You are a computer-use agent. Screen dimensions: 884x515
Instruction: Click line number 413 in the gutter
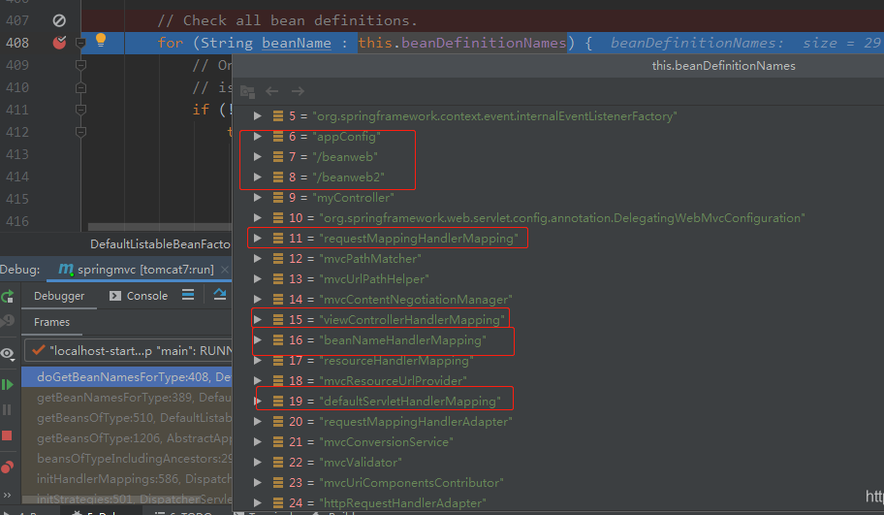[x=17, y=154]
